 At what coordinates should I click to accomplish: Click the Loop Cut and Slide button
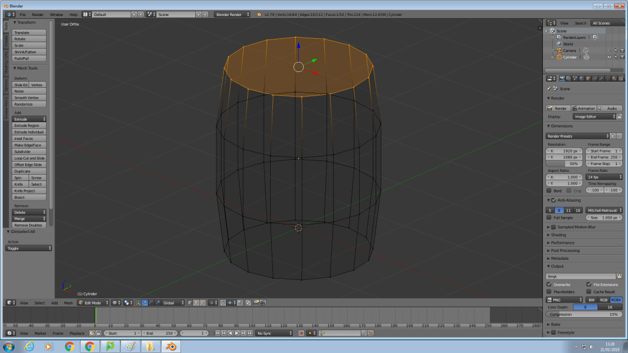[29, 158]
